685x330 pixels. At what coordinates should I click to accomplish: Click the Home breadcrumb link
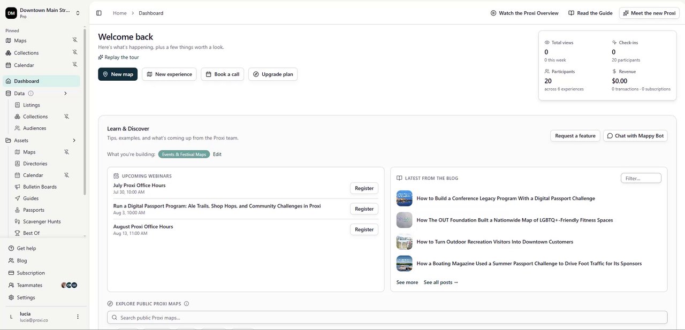click(119, 13)
